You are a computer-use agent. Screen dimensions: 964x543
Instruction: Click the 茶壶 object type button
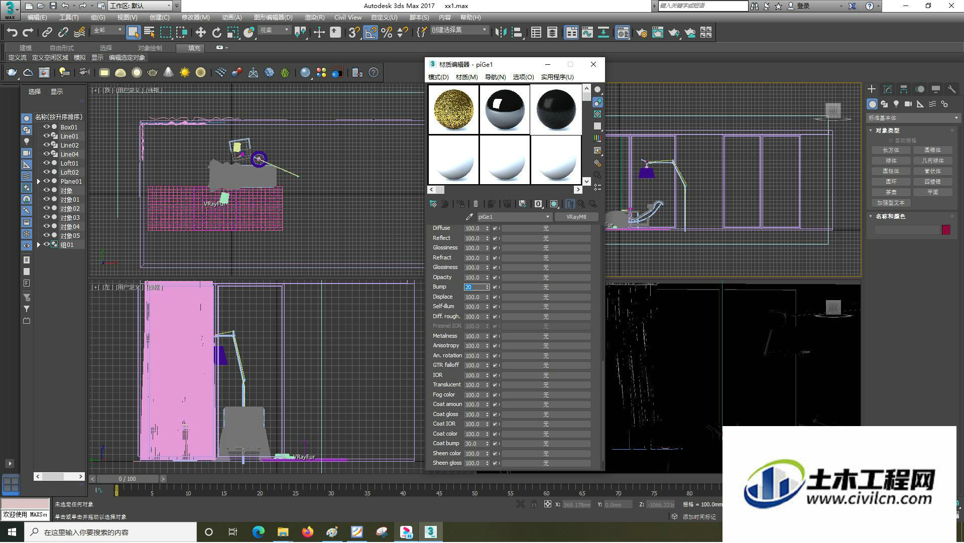tap(891, 192)
